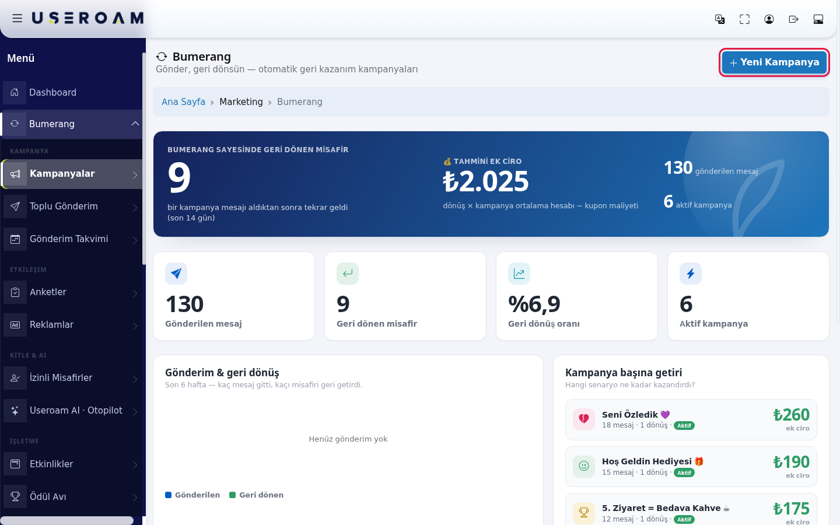Image resolution: width=840 pixels, height=525 pixels.
Task: Click the sidebar vertical scrollbar
Action: click(x=143, y=159)
